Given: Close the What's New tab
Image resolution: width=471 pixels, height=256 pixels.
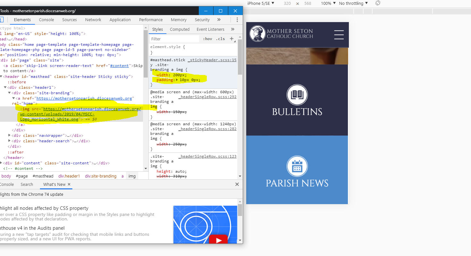Looking at the screenshot, I should pyautogui.click(x=69, y=185).
